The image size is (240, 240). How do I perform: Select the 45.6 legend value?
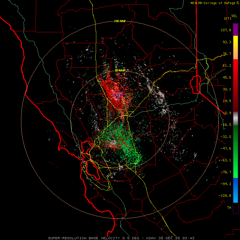click(227, 77)
